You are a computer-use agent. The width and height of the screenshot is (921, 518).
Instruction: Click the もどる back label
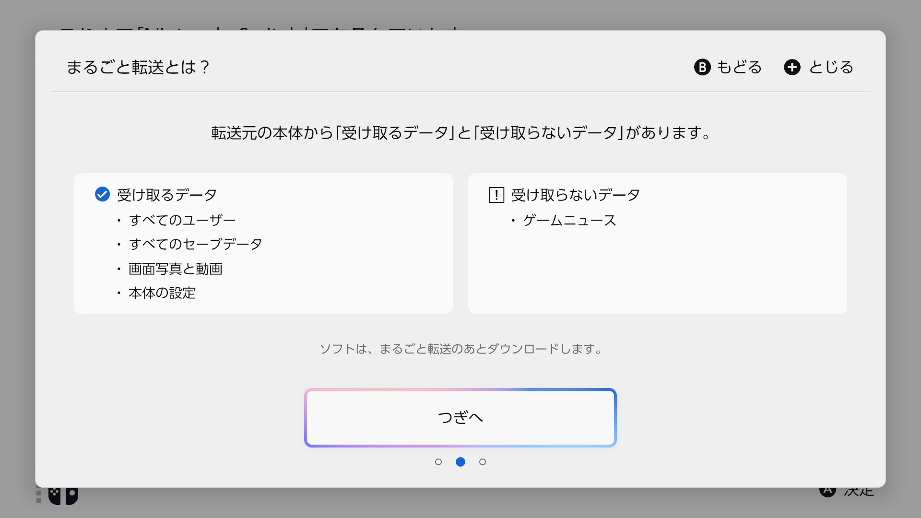(739, 67)
